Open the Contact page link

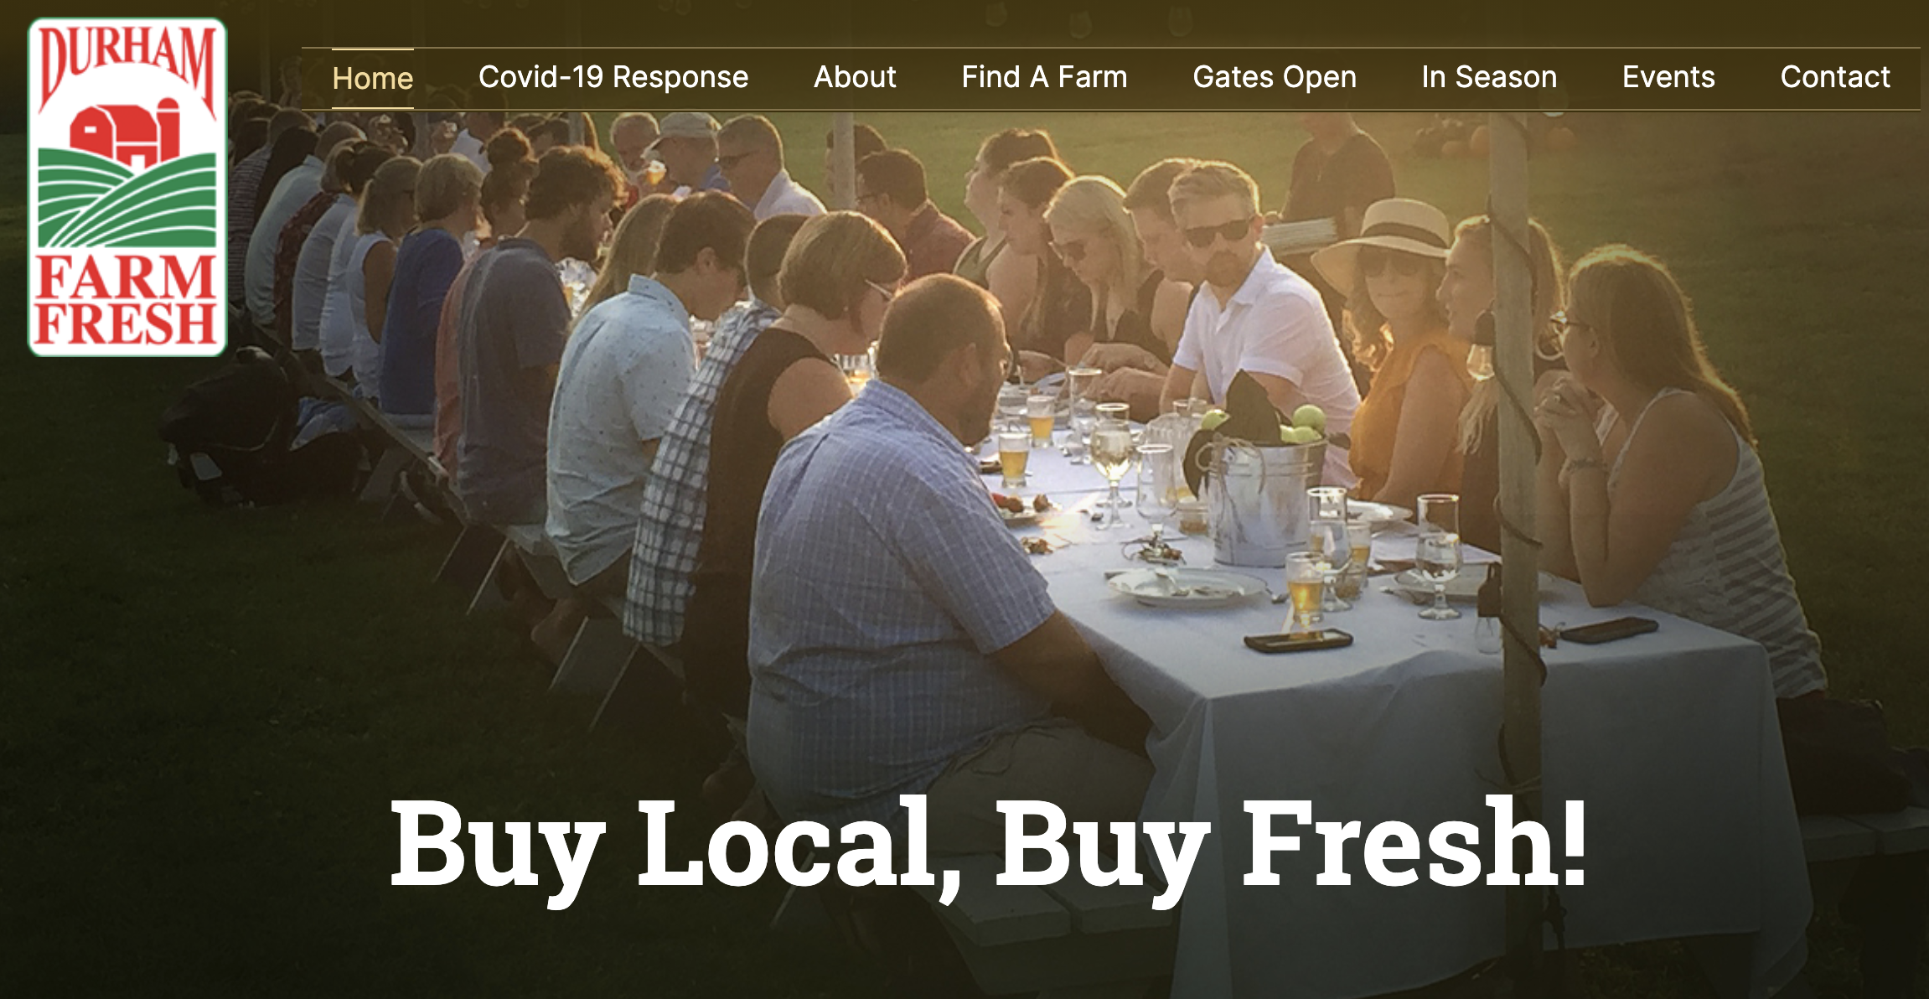pos(1835,77)
